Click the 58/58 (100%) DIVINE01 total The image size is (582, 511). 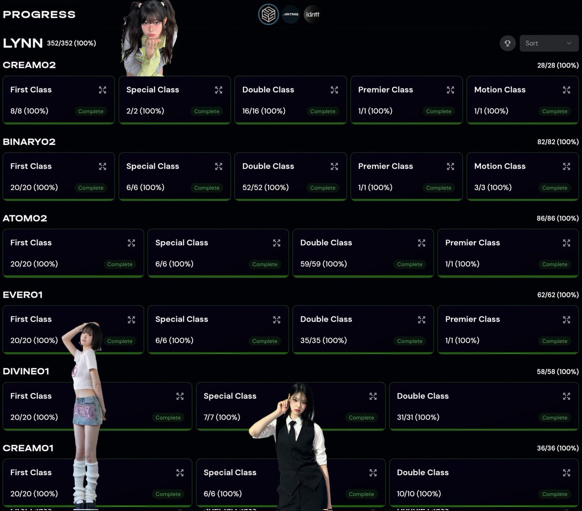[x=558, y=372]
